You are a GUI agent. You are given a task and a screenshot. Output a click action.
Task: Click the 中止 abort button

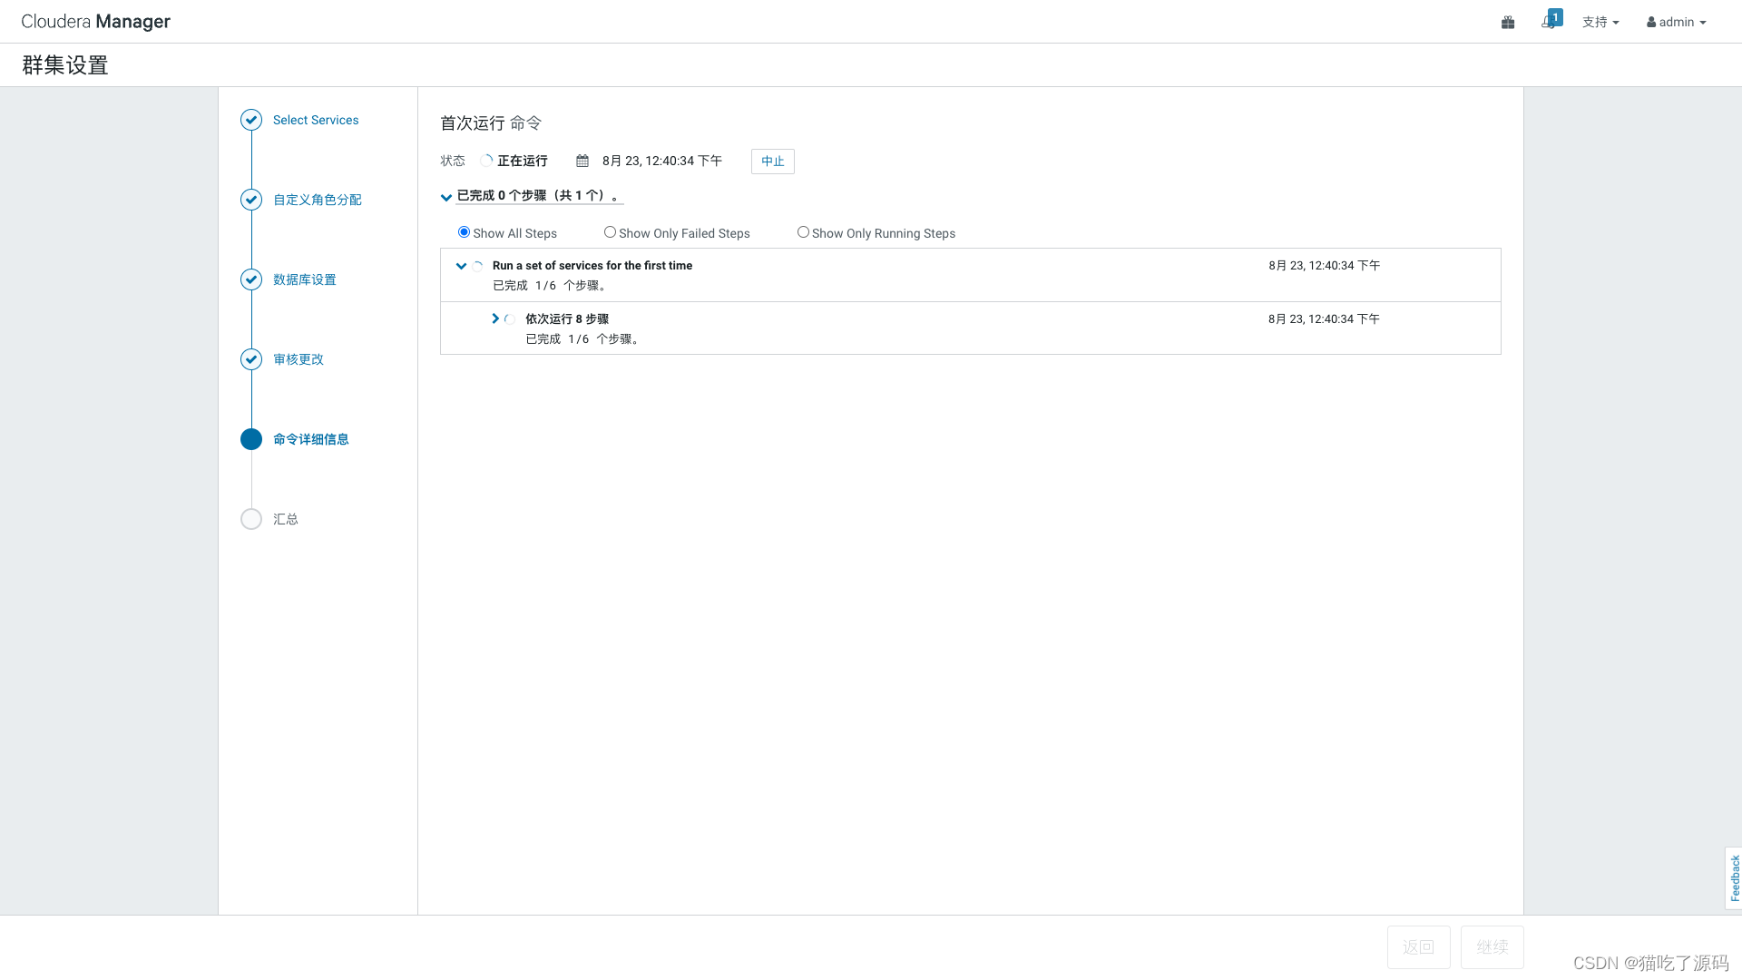click(x=772, y=162)
